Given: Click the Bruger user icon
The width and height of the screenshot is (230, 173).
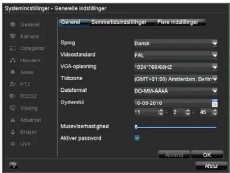Looking at the screenshot, I should pos(13,132).
